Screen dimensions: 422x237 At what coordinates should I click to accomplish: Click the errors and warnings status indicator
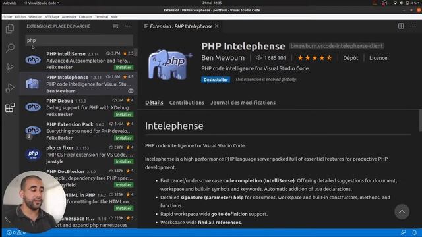pyautogui.click(x=16, y=232)
